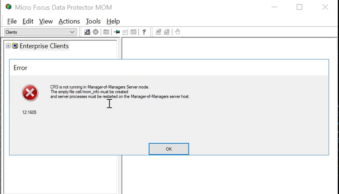The width and height of the screenshot is (339, 194).
Task: Click the question mark help icon
Action: (x=144, y=32)
